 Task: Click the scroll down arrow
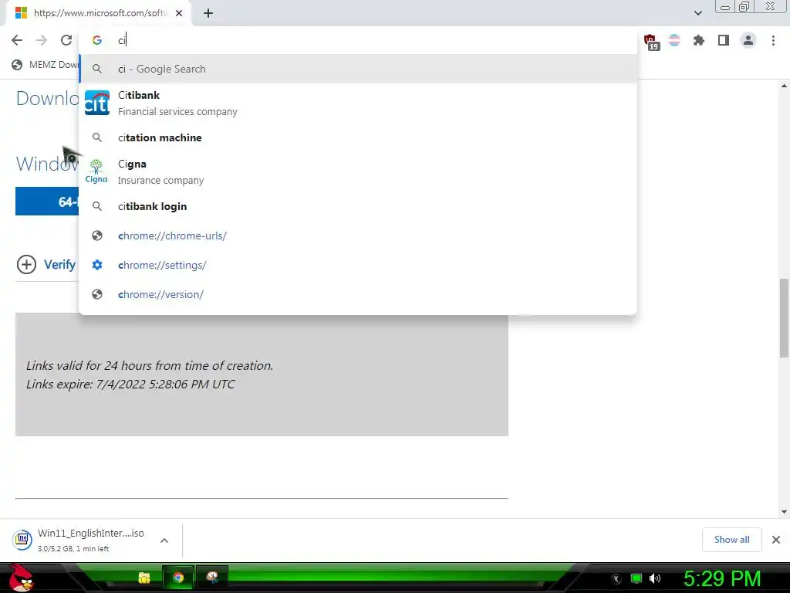pos(784,512)
